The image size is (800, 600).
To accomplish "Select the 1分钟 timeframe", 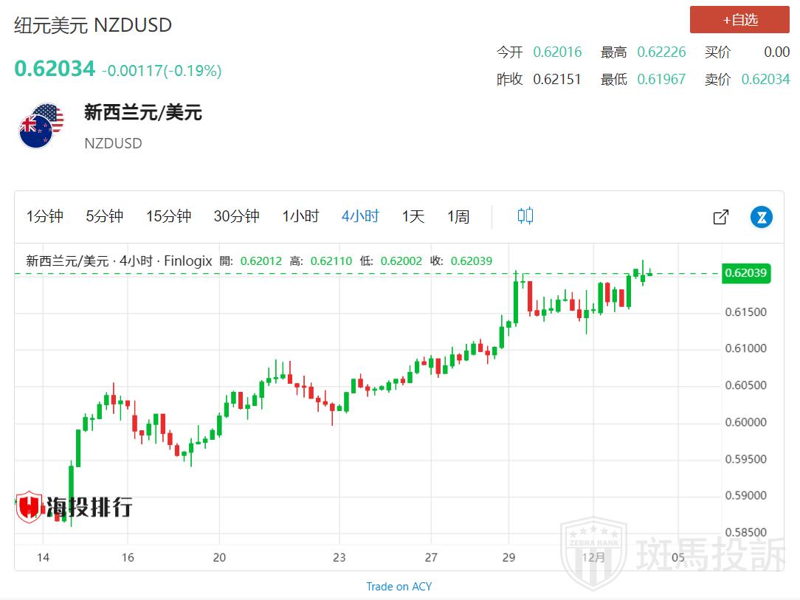I will pos(45,216).
